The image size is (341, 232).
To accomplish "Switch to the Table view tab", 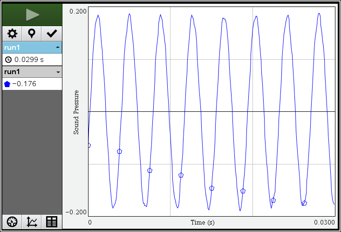I will [52, 222].
